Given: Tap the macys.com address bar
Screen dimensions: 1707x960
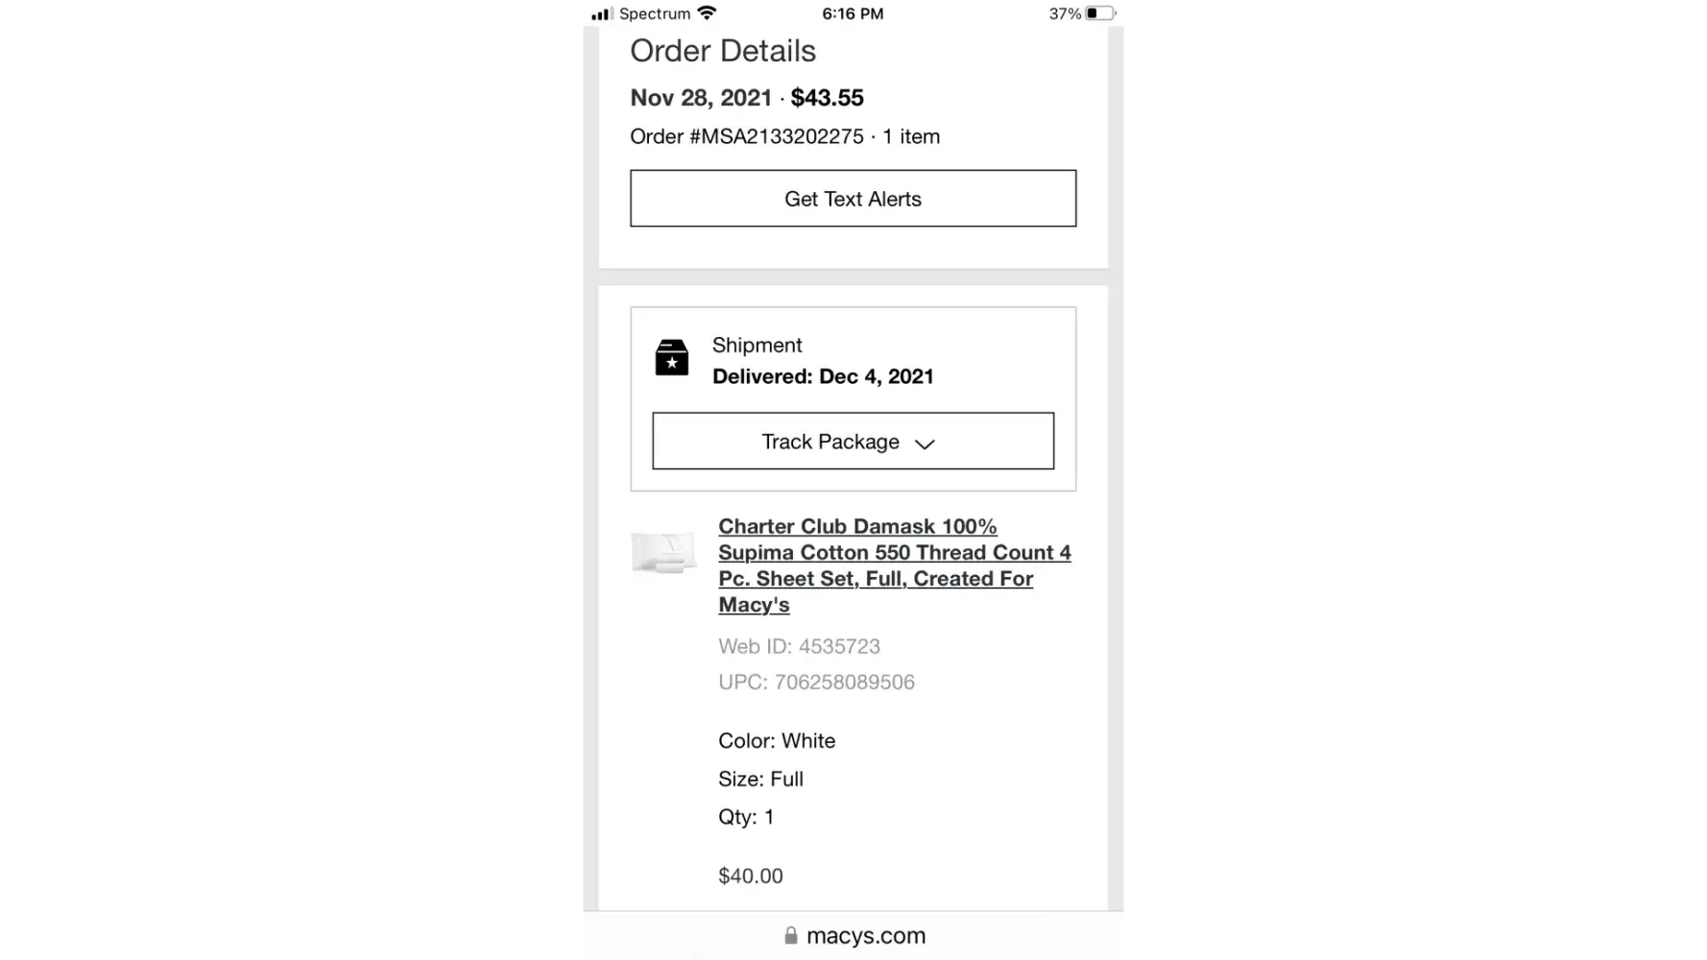Looking at the screenshot, I should click(x=853, y=935).
